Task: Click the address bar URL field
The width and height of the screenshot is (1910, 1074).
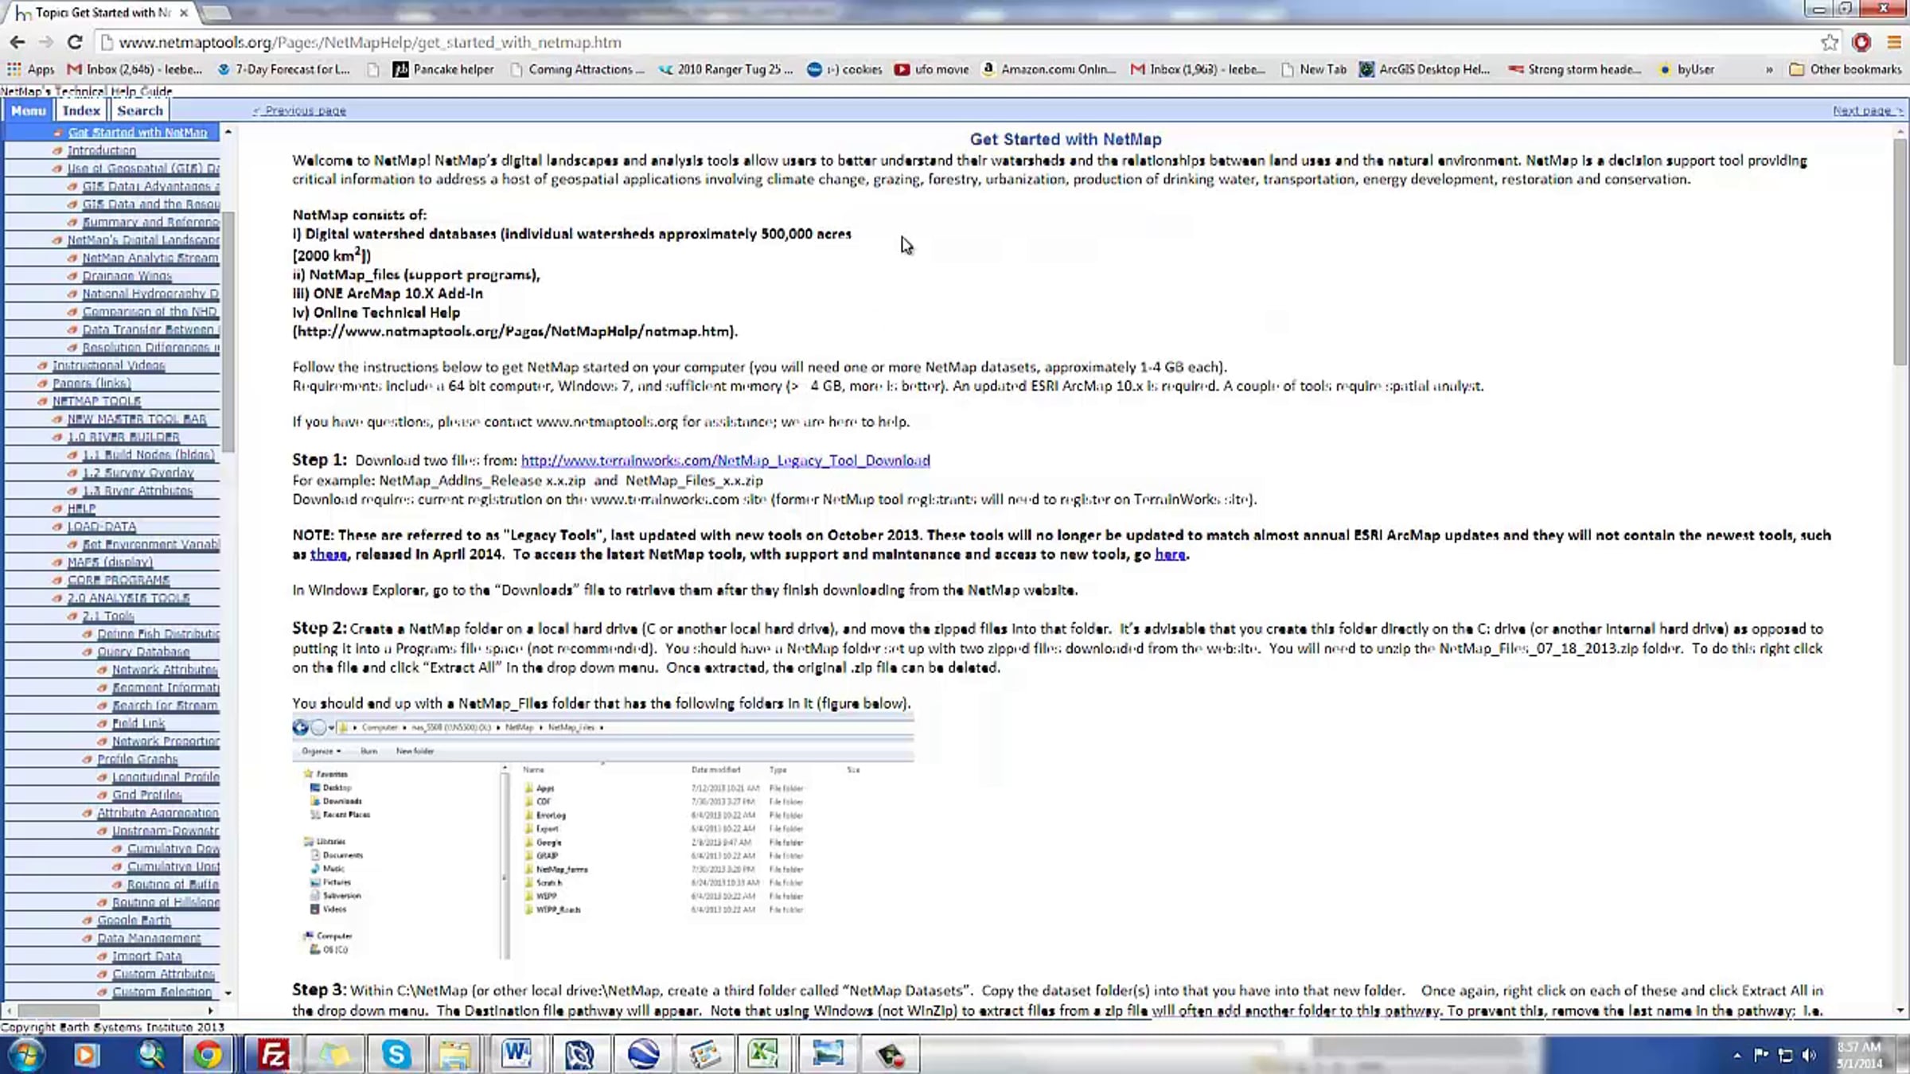Action: (955, 42)
